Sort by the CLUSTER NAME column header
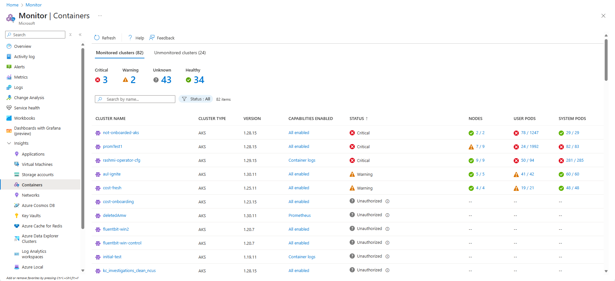The width and height of the screenshot is (615, 281). coord(111,119)
